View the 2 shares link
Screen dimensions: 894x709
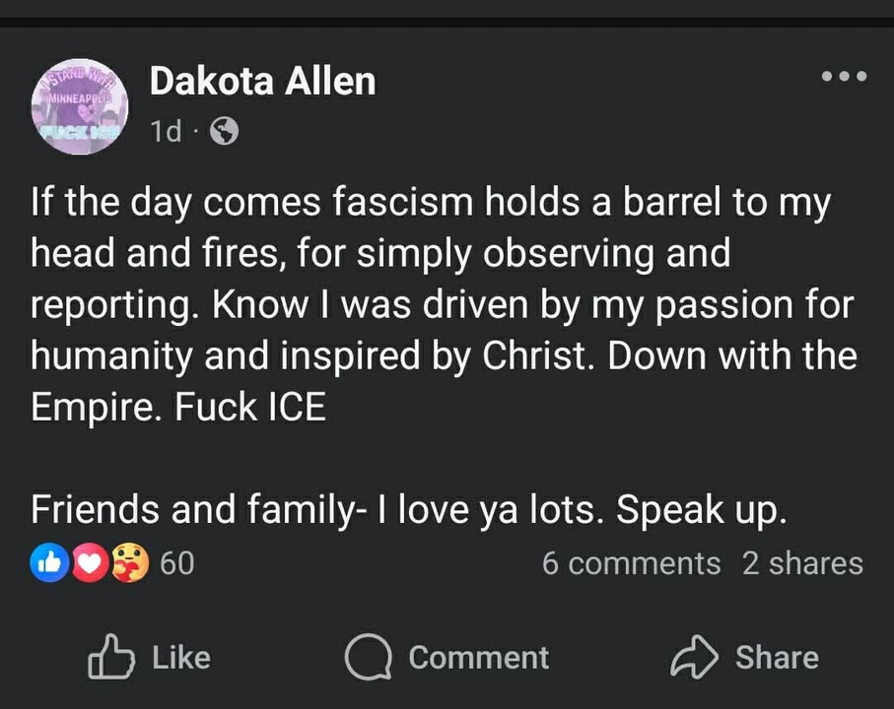[x=802, y=563]
